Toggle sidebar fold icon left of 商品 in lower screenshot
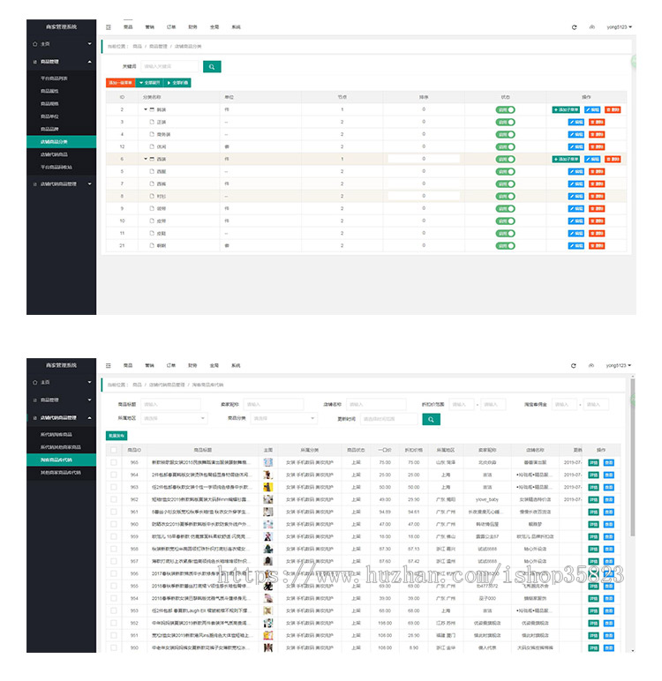The height and width of the screenshot is (681, 662). pyautogui.click(x=109, y=365)
